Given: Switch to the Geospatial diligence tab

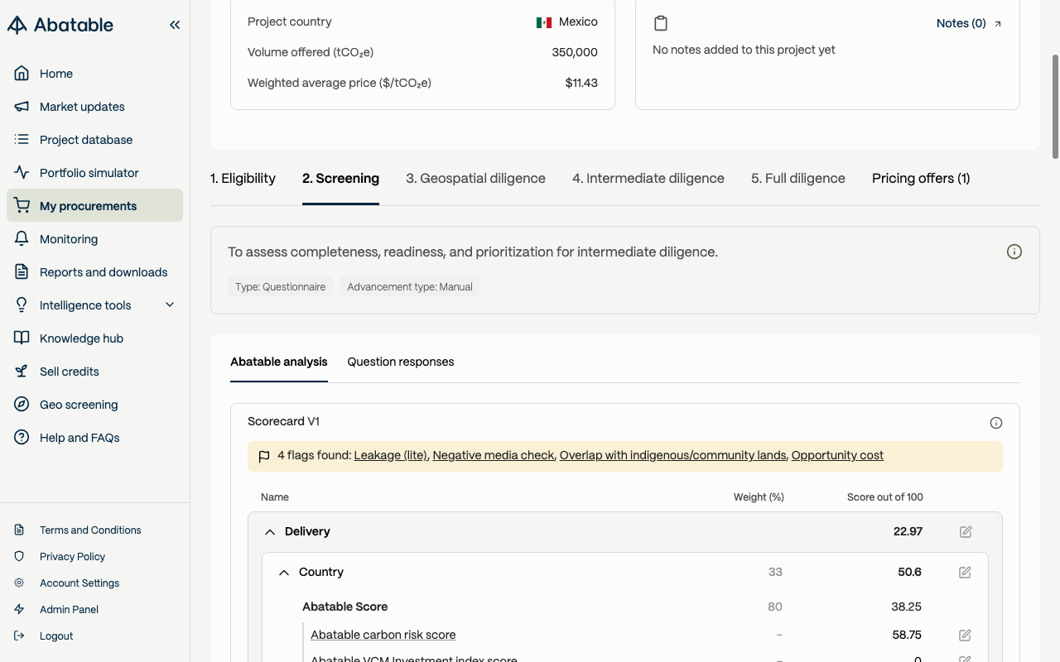Looking at the screenshot, I should (x=475, y=178).
